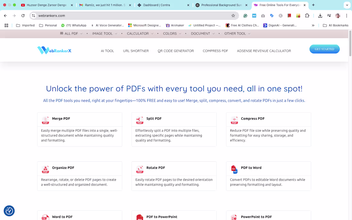Select the Word to PDF tool icon
The width and height of the screenshot is (352, 220).
click(x=45, y=217)
